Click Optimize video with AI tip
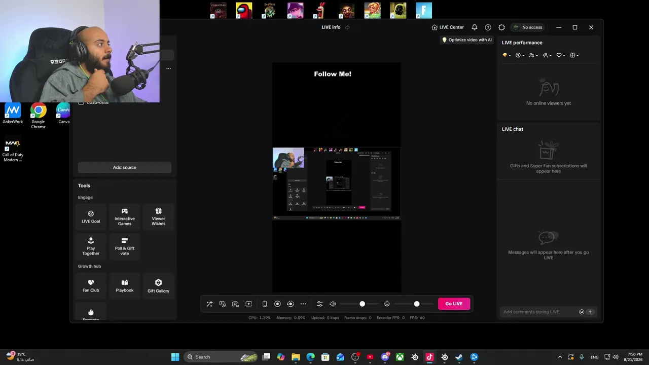Image resolution: width=649 pixels, height=365 pixels. pyautogui.click(x=467, y=40)
